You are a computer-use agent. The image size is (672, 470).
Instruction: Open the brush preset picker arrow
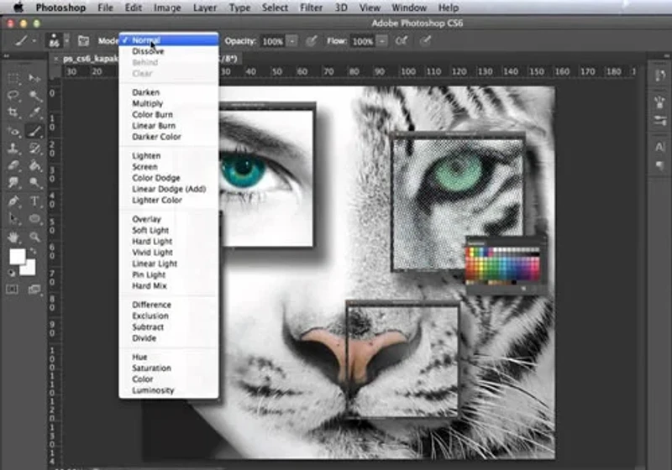[67, 41]
